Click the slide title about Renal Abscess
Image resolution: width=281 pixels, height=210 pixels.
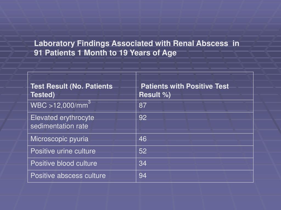[137, 48]
